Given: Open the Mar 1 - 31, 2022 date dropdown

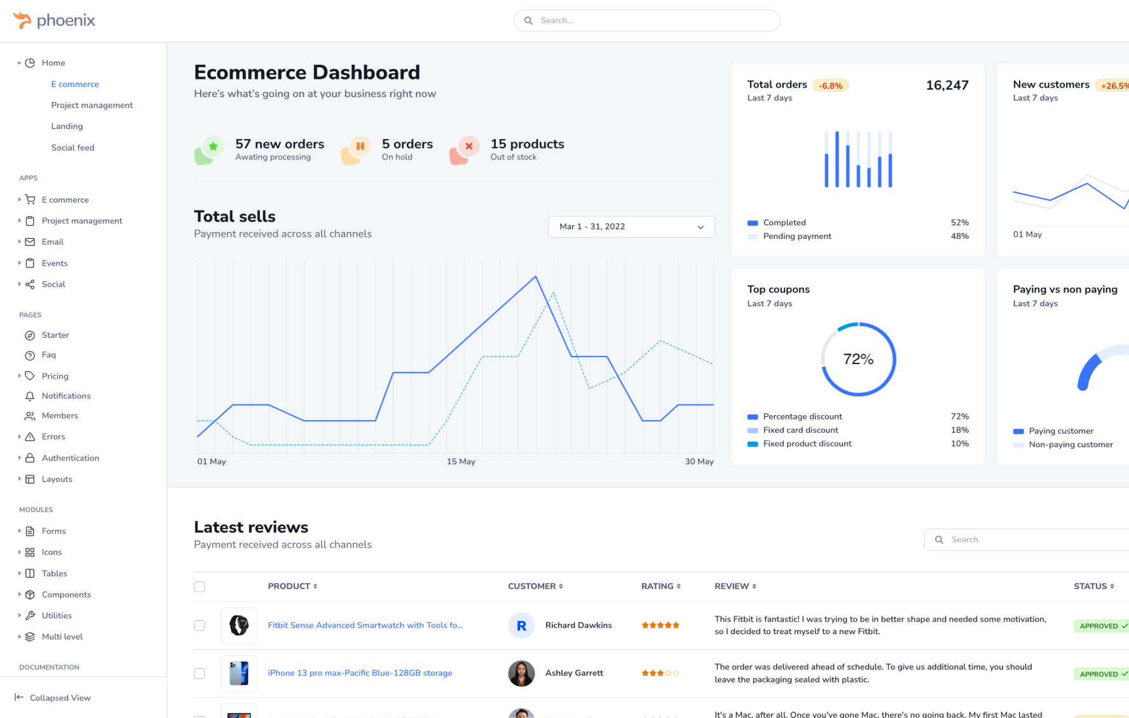Looking at the screenshot, I should point(631,227).
